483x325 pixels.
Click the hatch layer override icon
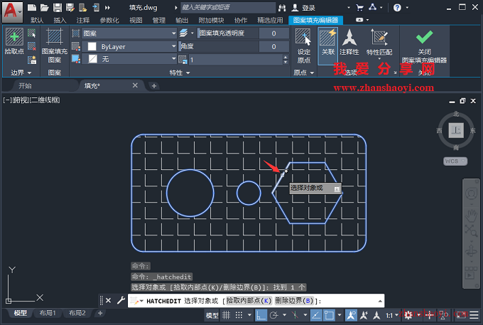pos(183,33)
